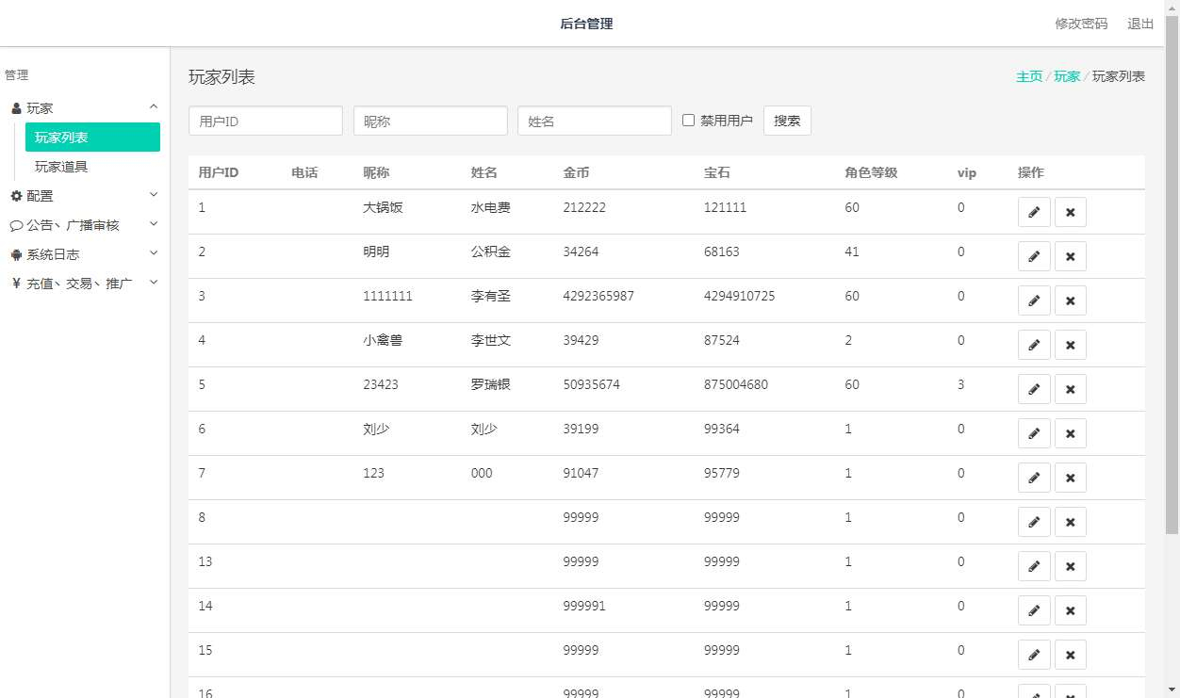This screenshot has width=1180, height=698.
Task: Edit user ID 13 pencil icon
Action: 1034,566
